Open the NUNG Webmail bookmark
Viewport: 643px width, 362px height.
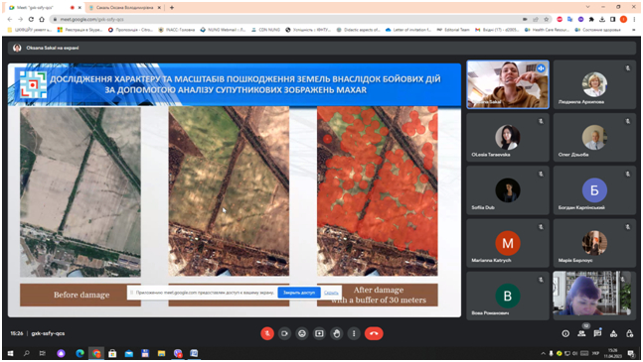(x=223, y=30)
